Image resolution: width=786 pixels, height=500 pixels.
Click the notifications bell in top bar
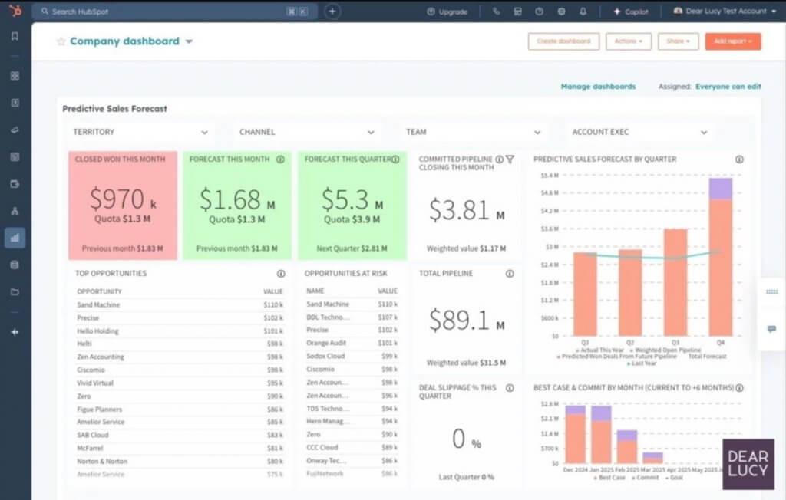tap(583, 11)
